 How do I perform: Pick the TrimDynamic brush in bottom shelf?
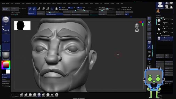pos(48,95)
